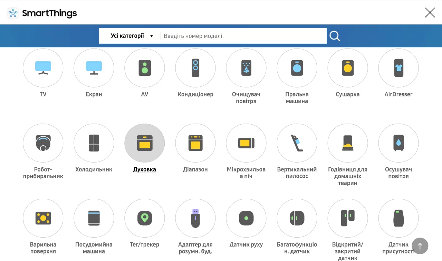Focus the model number search field

[243, 36]
